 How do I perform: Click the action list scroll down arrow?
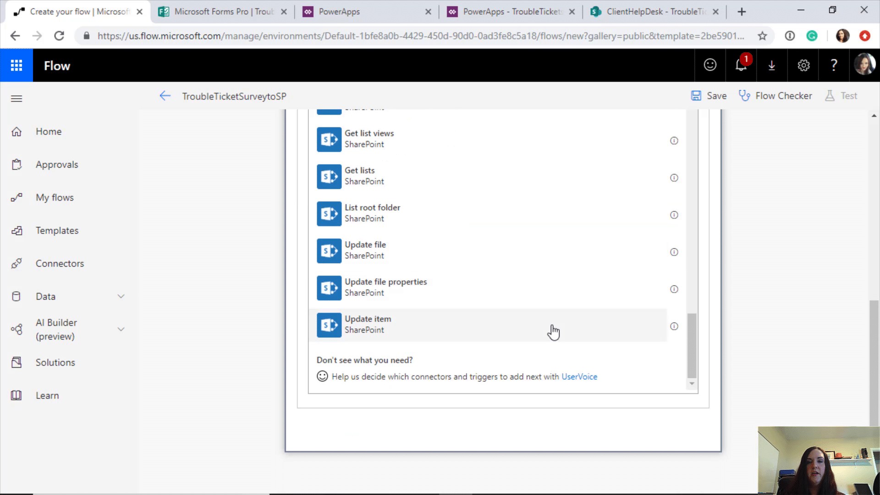coord(692,384)
